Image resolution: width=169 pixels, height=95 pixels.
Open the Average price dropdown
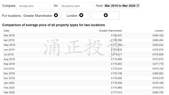point(35,6)
